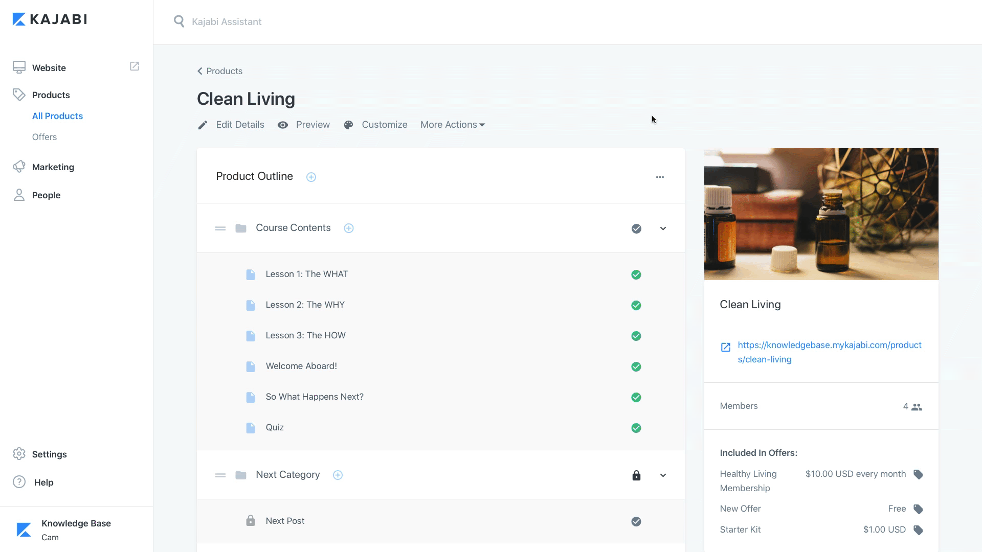Click the Clean Living product thumbnail image

821,214
